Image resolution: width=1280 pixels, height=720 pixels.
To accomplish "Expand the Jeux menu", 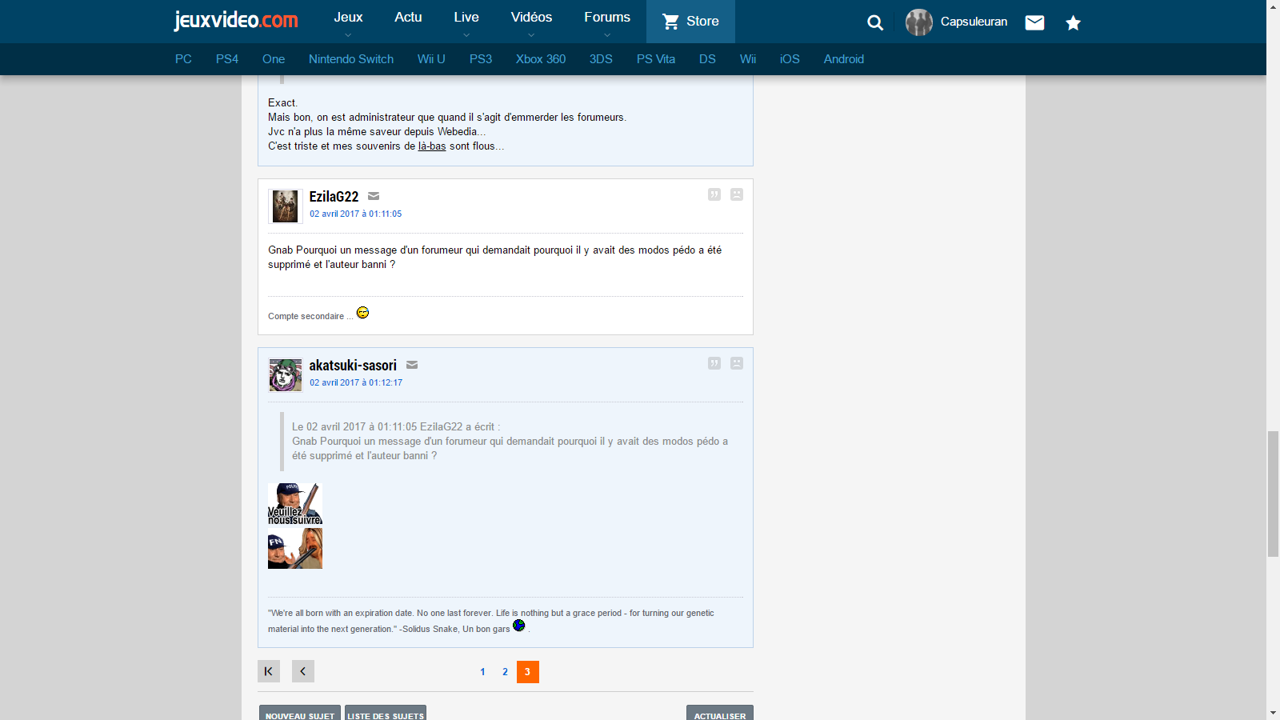I will coord(348,22).
